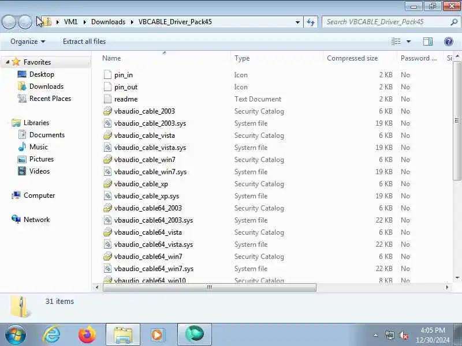Screen dimensions: 462x346
Task: Select the readme text document icon
Action: pos(107,99)
